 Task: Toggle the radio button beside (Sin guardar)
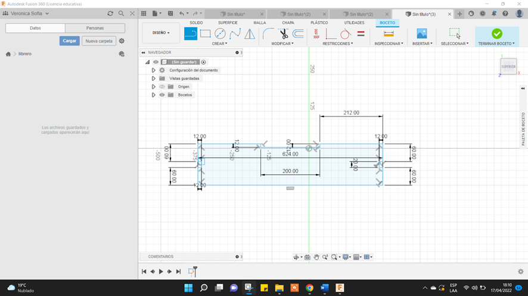pos(204,62)
